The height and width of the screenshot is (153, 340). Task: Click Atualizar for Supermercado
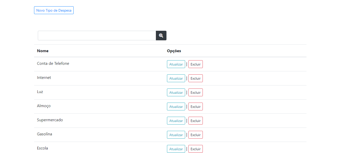(x=176, y=120)
